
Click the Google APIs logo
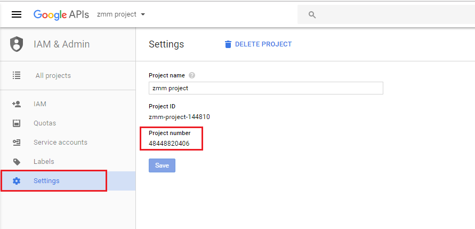click(61, 14)
